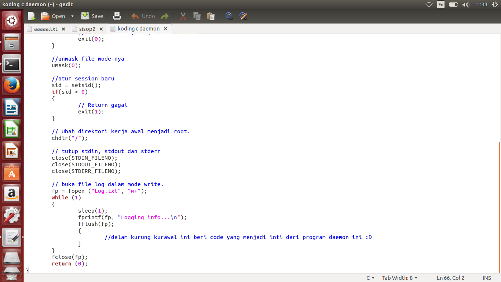Launch Firefox from the dock
501x282 pixels.
point(12,85)
